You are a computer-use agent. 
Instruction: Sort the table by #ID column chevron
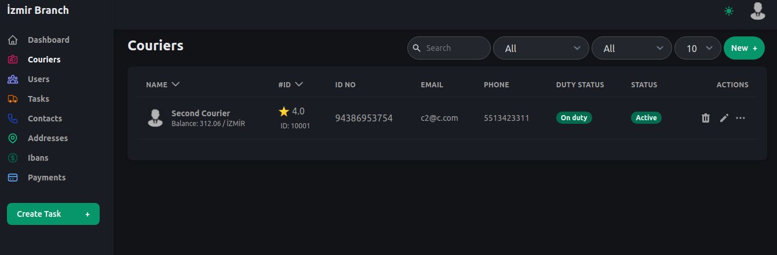point(299,84)
